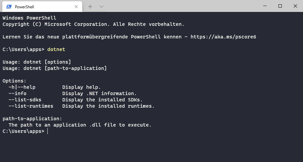Click the "Usage: dotnet [path-to-application]" line
The image size is (303, 162).
click(x=54, y=68)
